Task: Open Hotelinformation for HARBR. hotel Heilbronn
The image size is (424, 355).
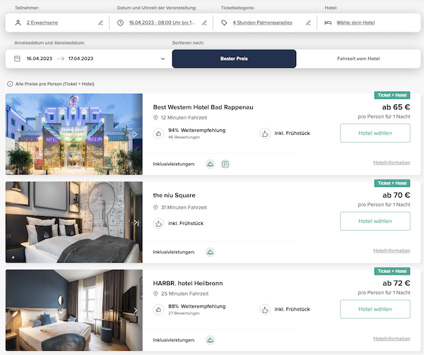Action: tap(391, 339)
